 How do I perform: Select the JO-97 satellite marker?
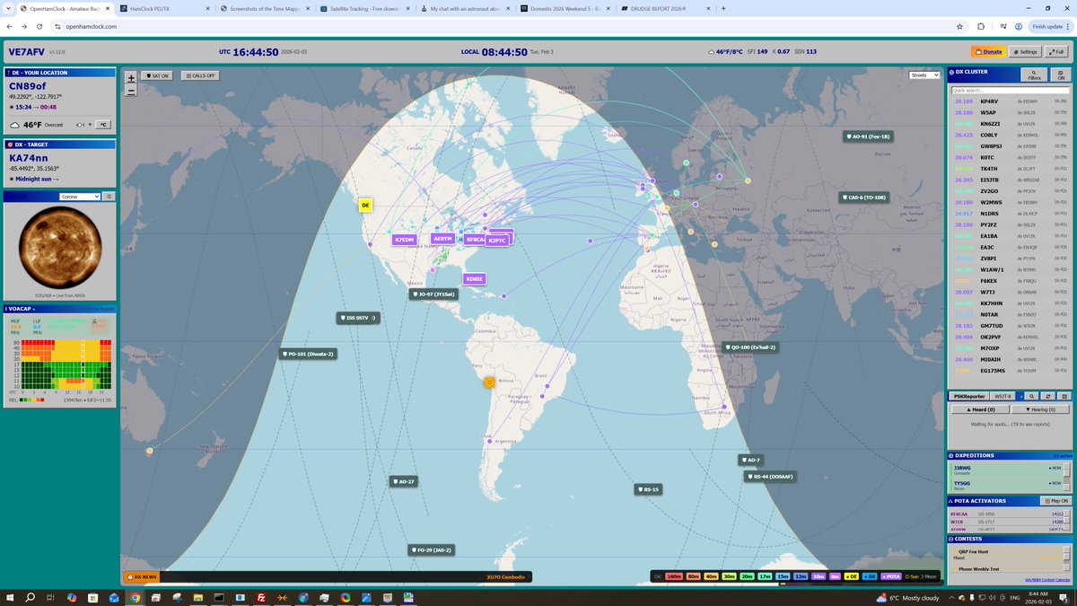(434, 294)
